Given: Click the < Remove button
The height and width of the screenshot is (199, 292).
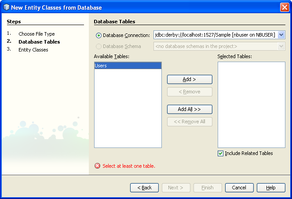Looking at the screenshot, I should [x=190, y=92].
